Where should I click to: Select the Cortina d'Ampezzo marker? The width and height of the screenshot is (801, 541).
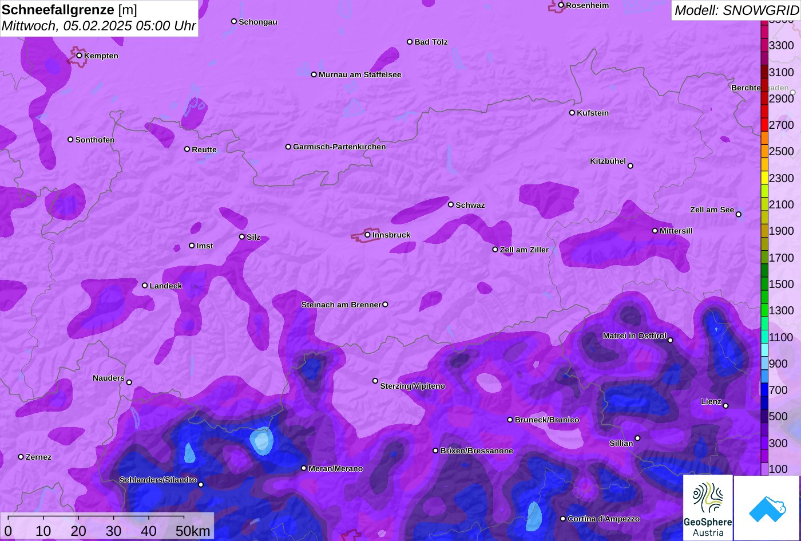click(563, 519)
